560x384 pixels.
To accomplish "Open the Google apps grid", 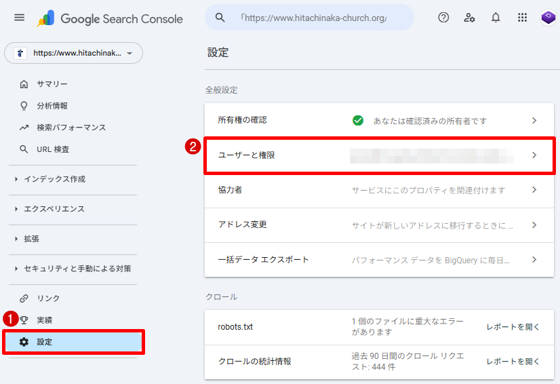I will [522, 18].
